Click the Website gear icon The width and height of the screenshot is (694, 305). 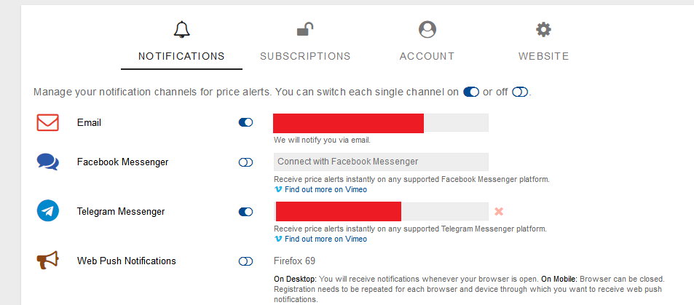(543, 30)
